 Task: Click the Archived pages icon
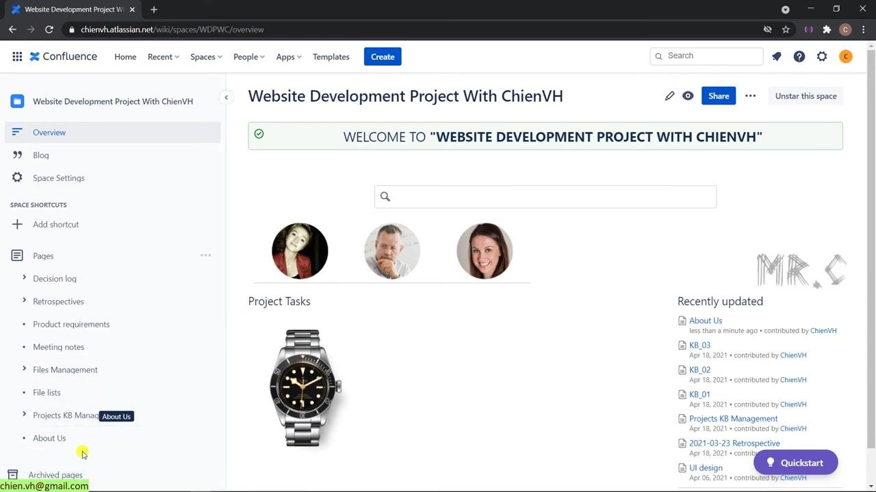[12, 475]
